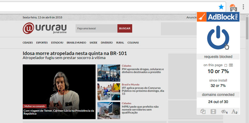
Task: Open the ESTADO RJ menu item
Action: (x=57, y=43)
